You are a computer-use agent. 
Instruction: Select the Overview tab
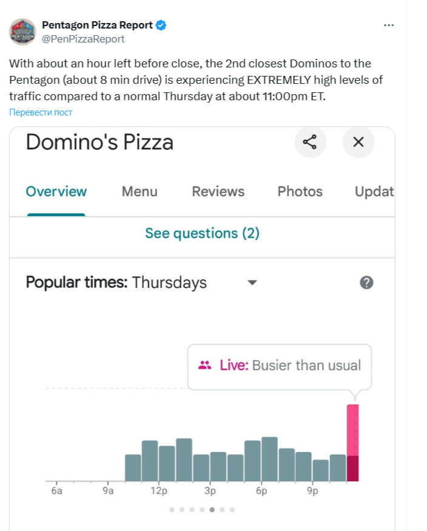(x=56, y=192)
